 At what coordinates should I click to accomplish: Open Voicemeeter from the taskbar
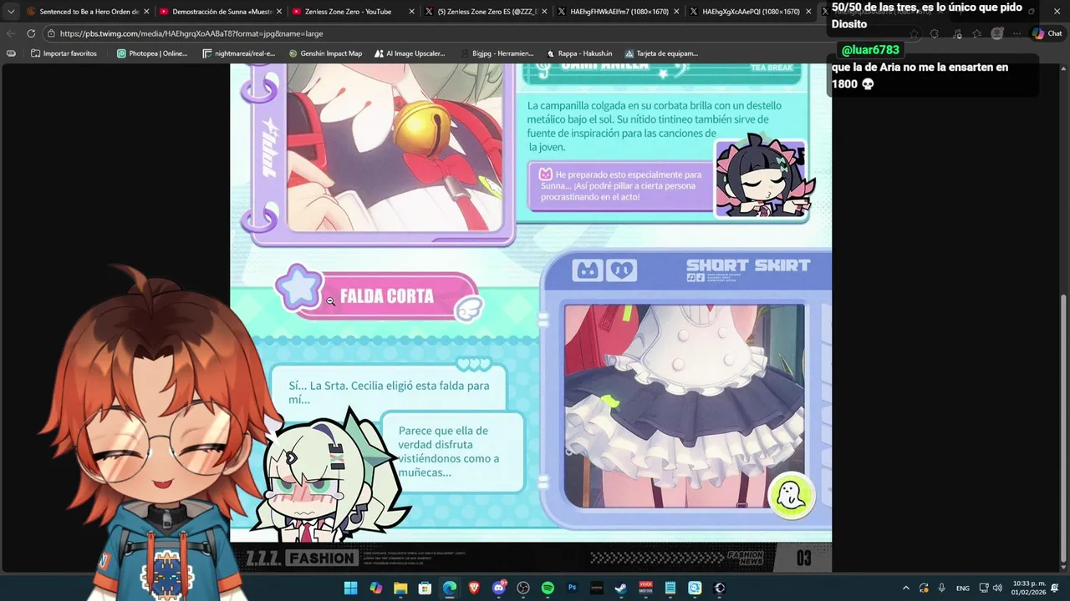(646, 588)
